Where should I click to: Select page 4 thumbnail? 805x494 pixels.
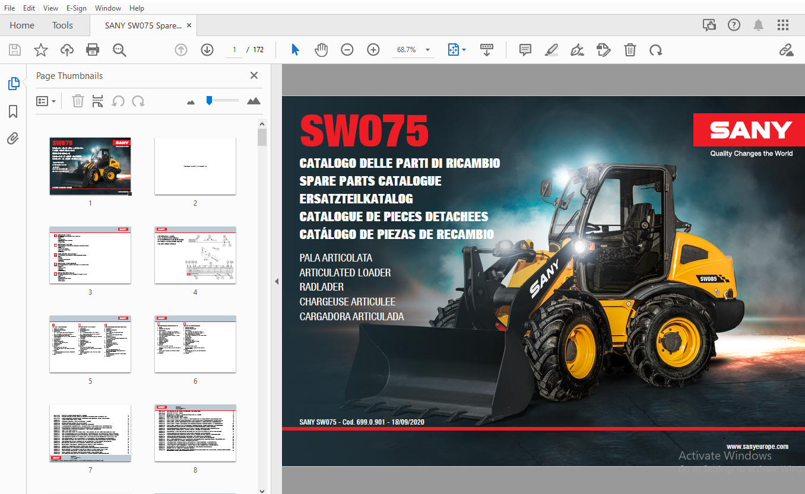click(195, 255)
